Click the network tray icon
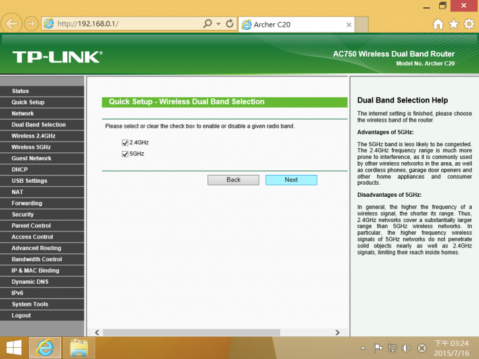 tap(393, 348)
